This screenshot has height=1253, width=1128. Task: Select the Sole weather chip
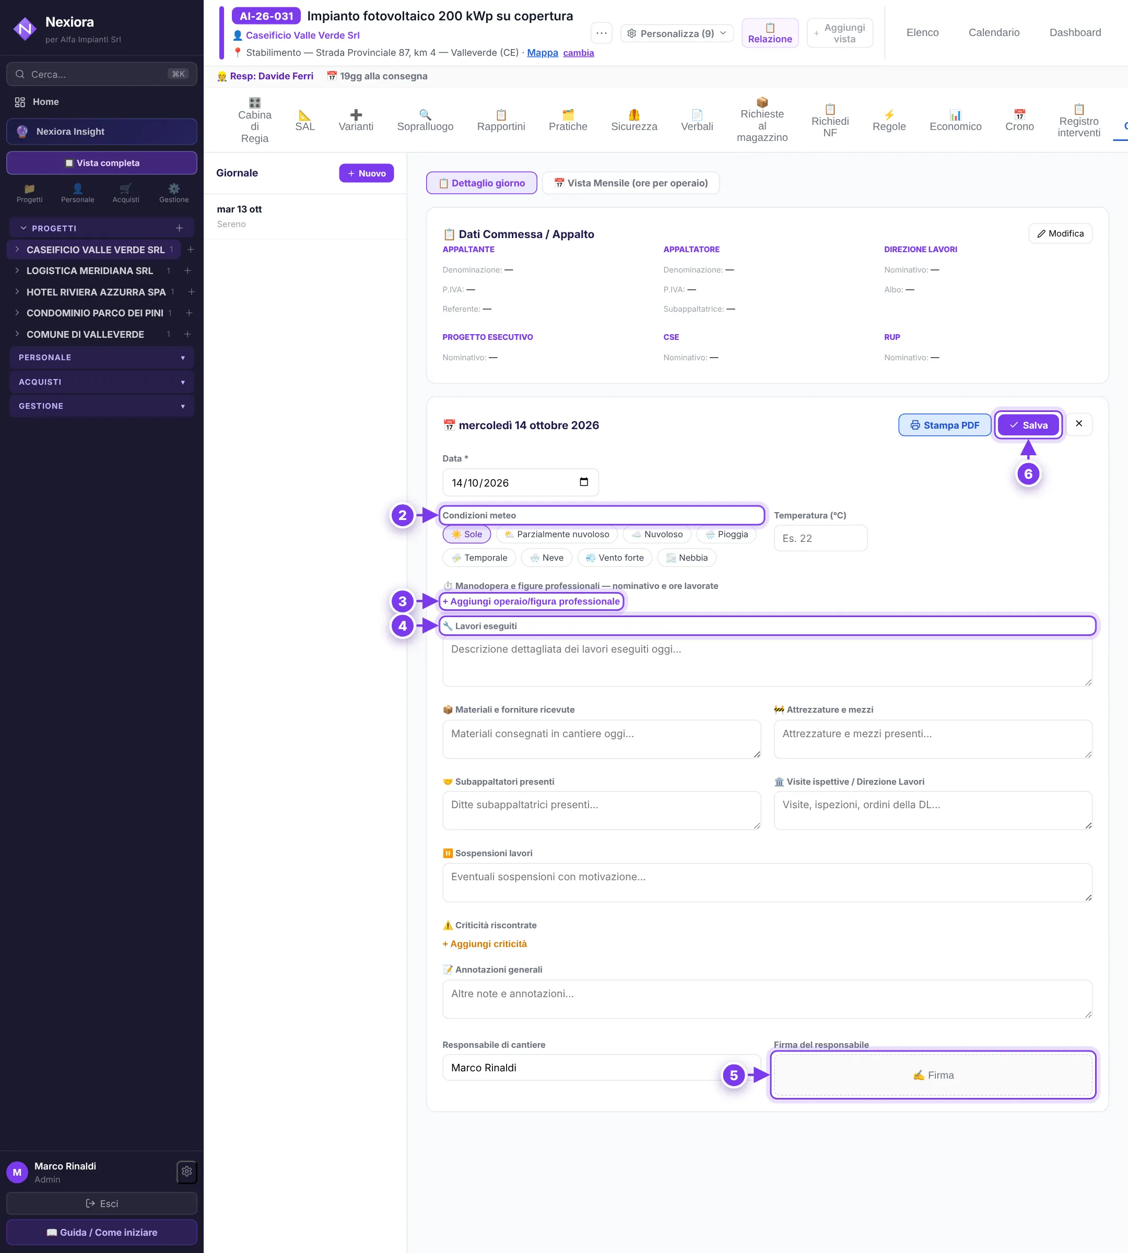[467, 534]
